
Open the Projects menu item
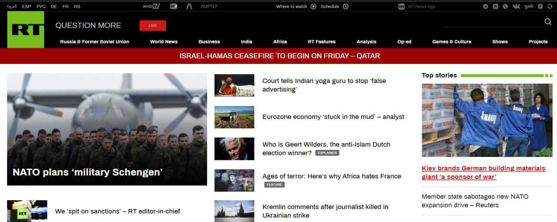pos(538,42)
